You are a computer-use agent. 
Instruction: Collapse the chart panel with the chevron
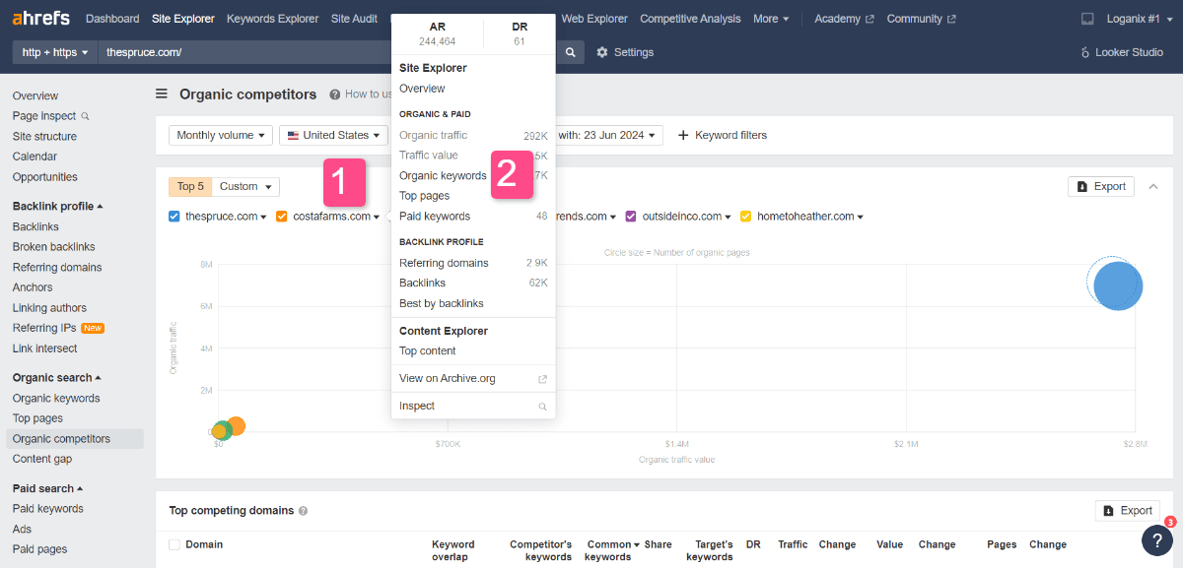[x=1153, y=186]
